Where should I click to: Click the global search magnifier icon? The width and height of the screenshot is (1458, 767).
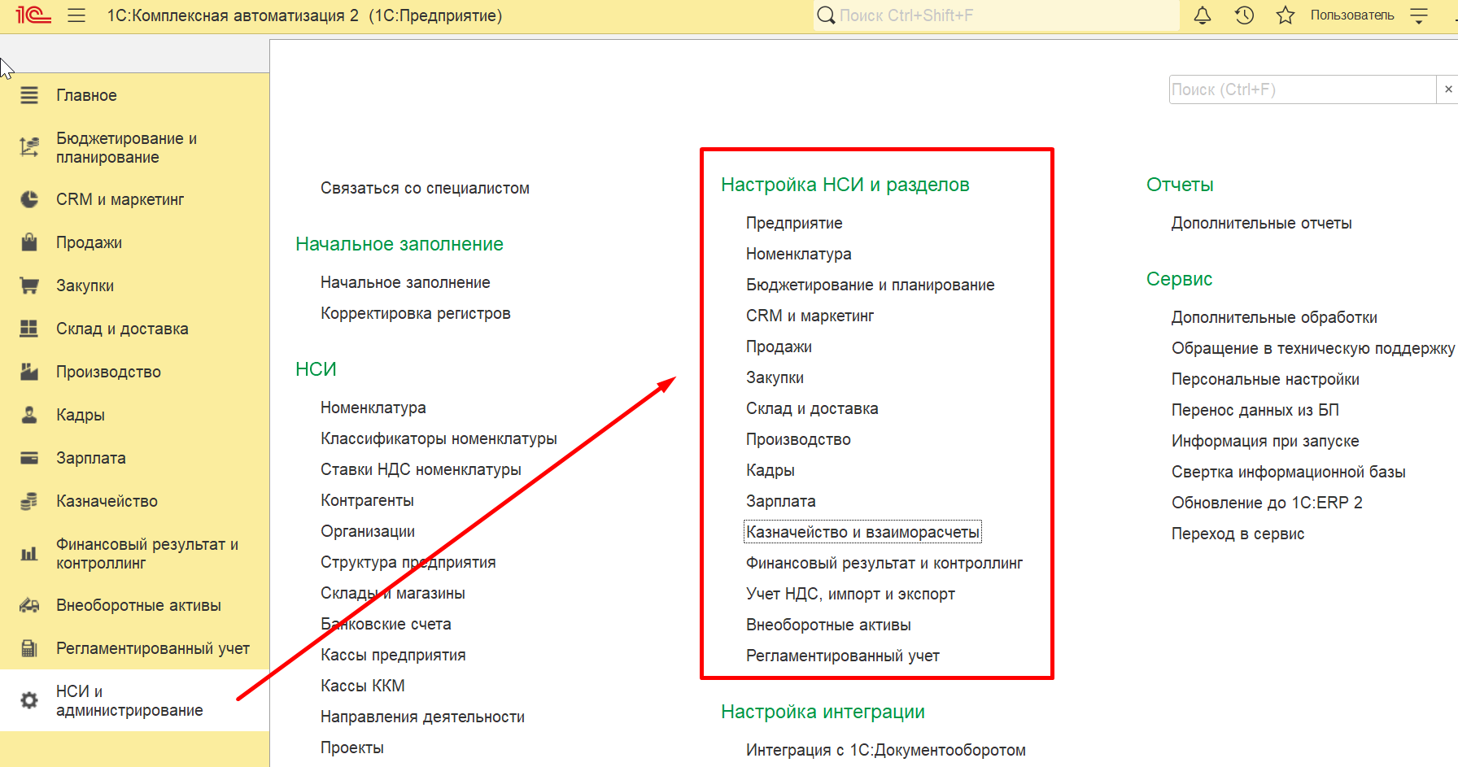coord(826,15)
